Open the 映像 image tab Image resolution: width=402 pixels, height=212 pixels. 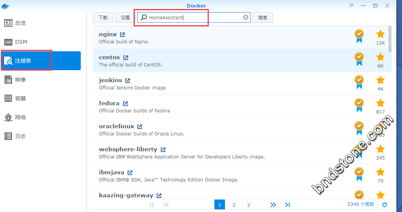(41, 80)
